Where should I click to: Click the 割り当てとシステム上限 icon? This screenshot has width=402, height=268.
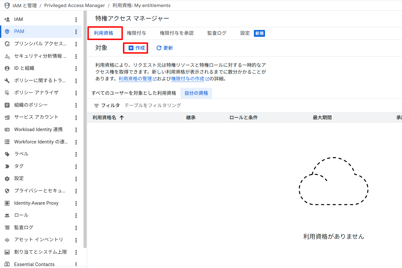(7, 252)
